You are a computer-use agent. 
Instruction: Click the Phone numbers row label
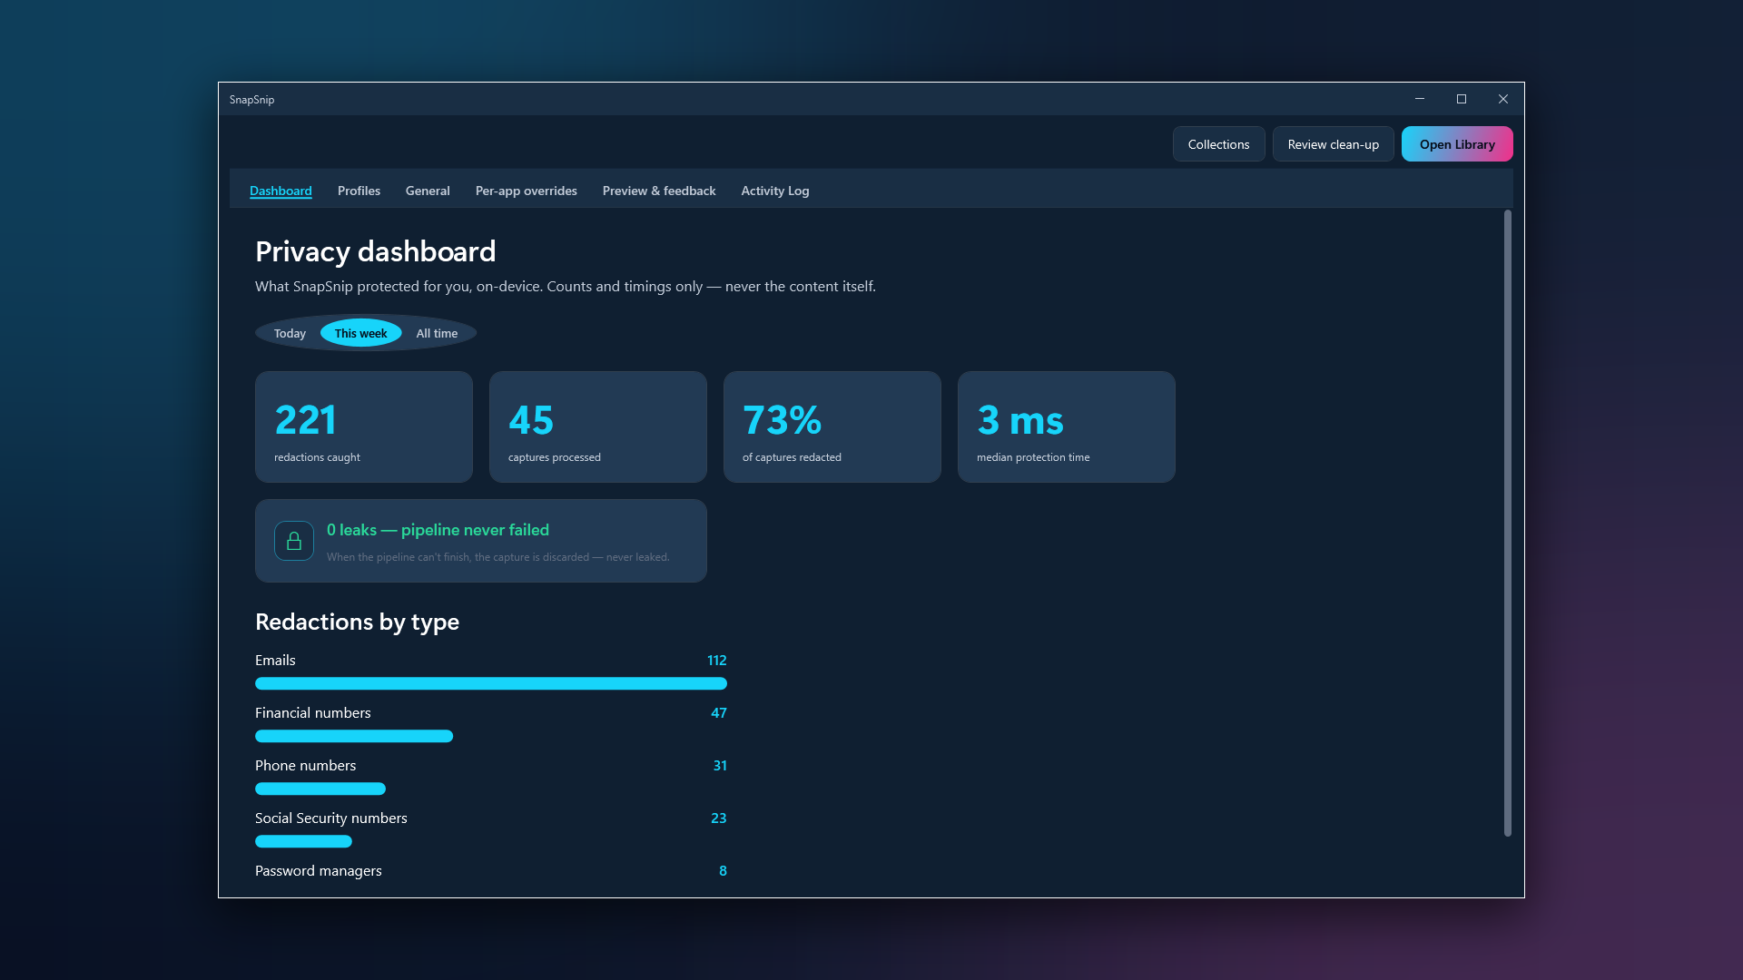(305, 766)
